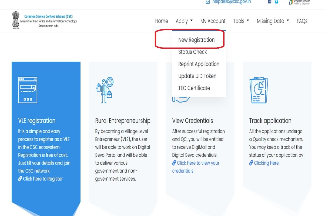Viewport: 325px width, 216px height.
Task: Click the "Clicking Here" tracking link
Action: click(x=267, y=163)
